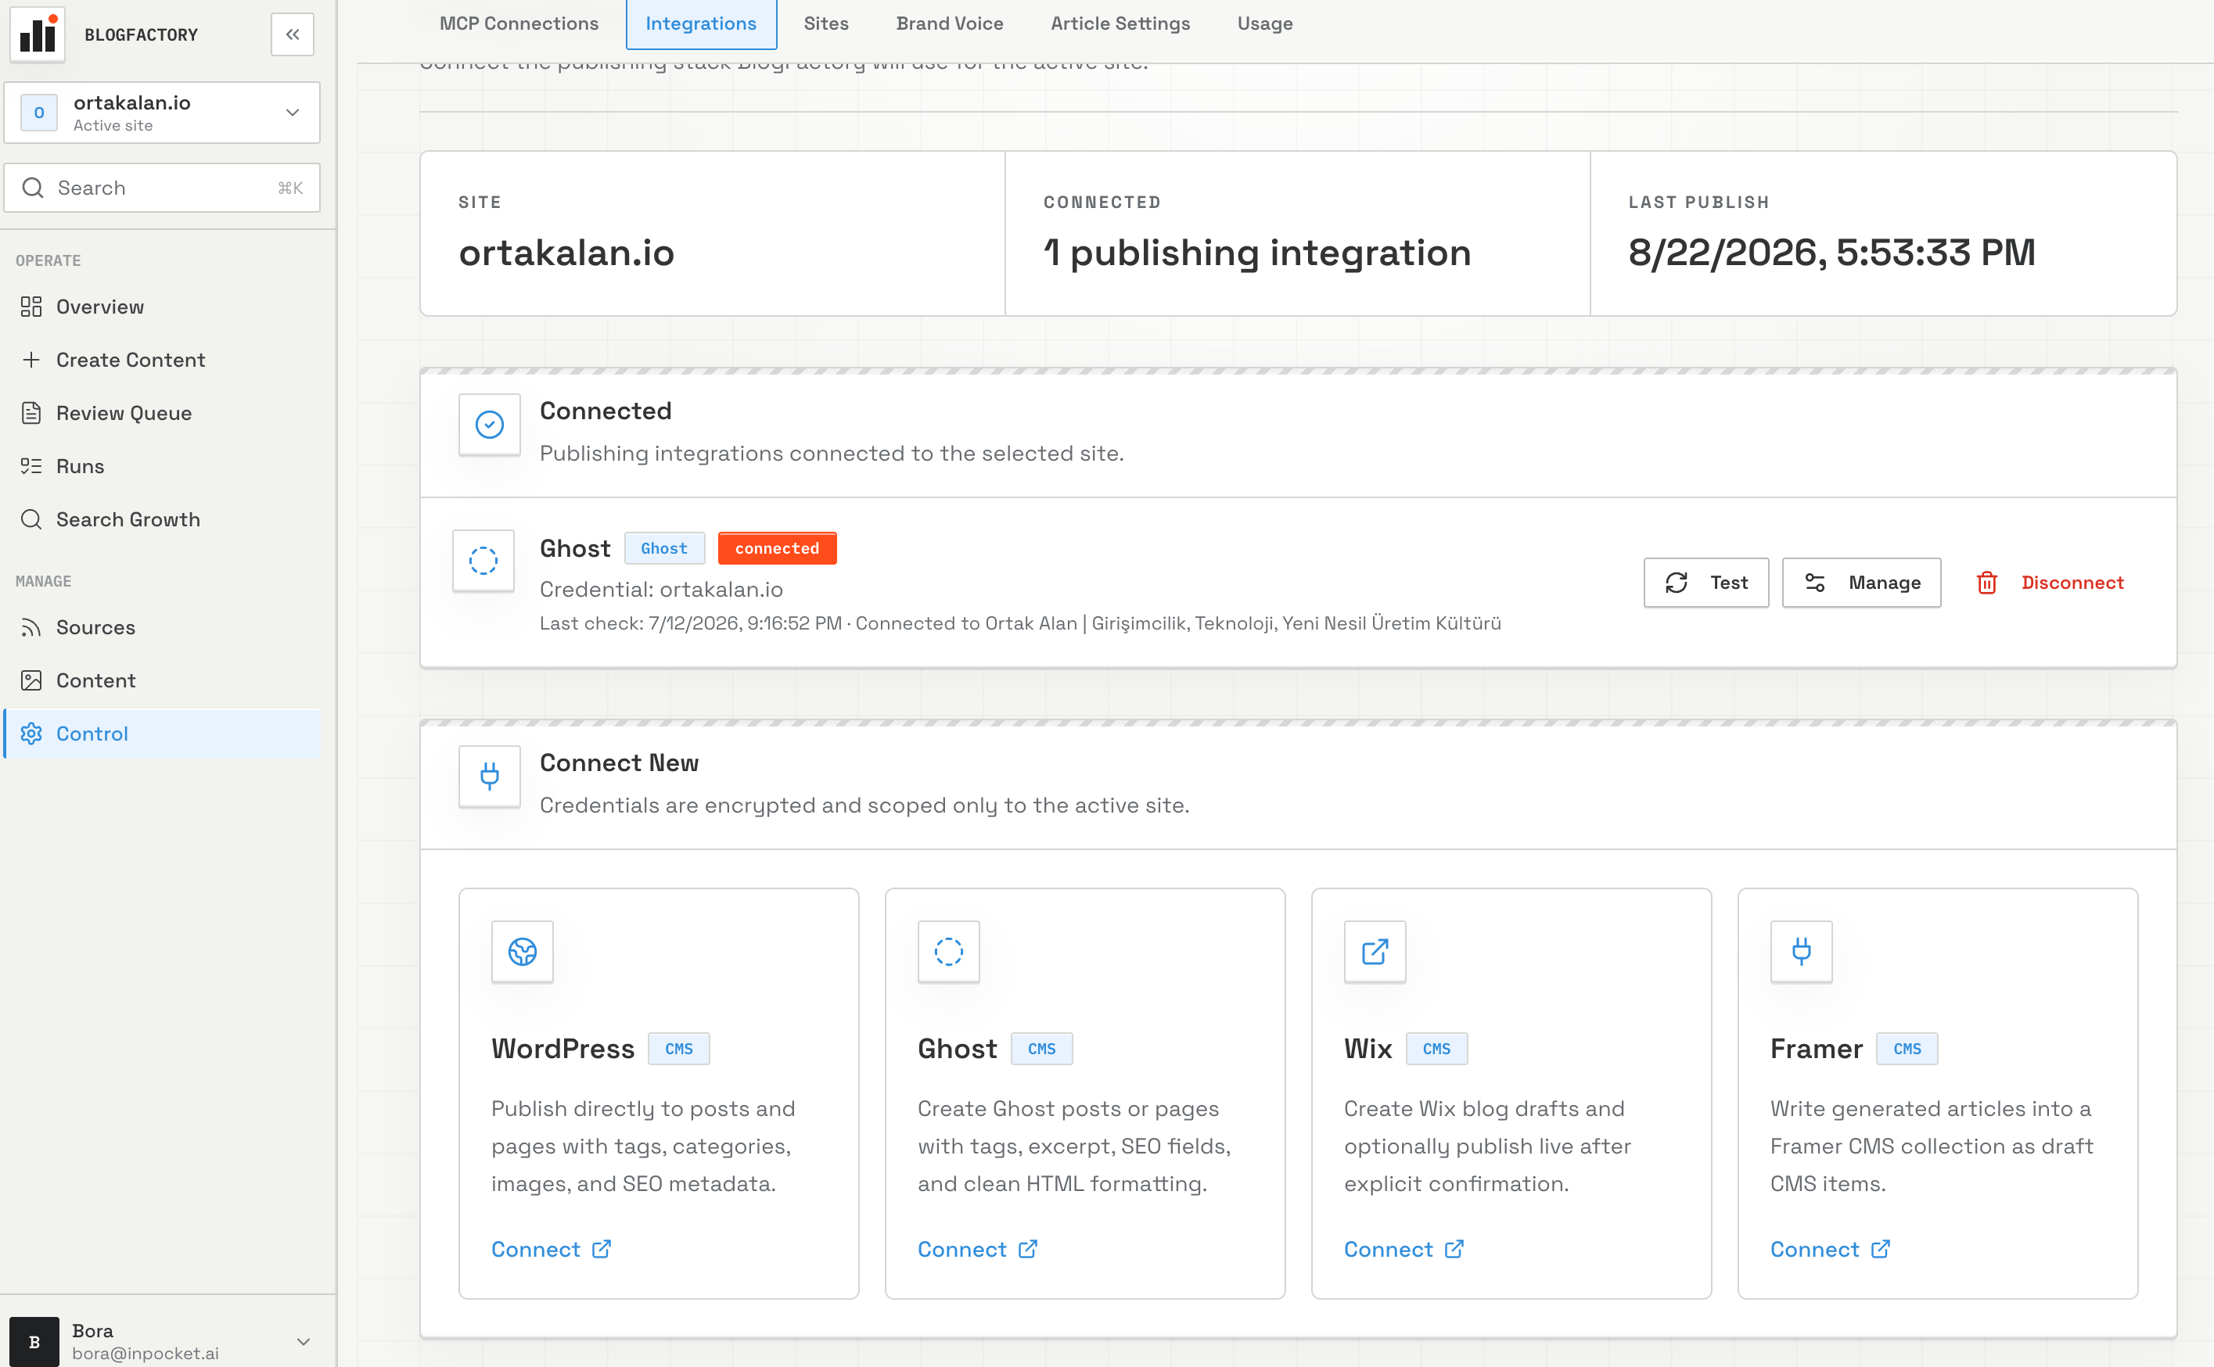
Task: Click the Framer card plug icon
Action: [x=1802, y=952]
